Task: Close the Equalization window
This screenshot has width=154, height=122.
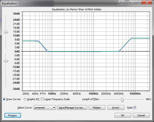Action: [x=147, y=2]
